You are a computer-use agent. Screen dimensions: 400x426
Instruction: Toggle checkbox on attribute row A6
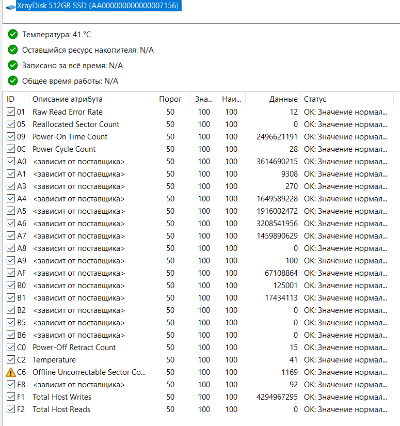11,223
